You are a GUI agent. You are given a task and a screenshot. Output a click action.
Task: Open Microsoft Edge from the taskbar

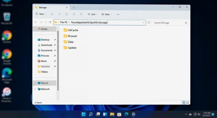click(x=126, y=114)
